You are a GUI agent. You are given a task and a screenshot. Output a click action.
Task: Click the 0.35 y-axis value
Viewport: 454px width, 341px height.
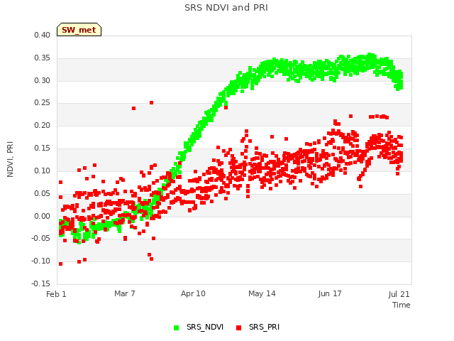(42, 58)
